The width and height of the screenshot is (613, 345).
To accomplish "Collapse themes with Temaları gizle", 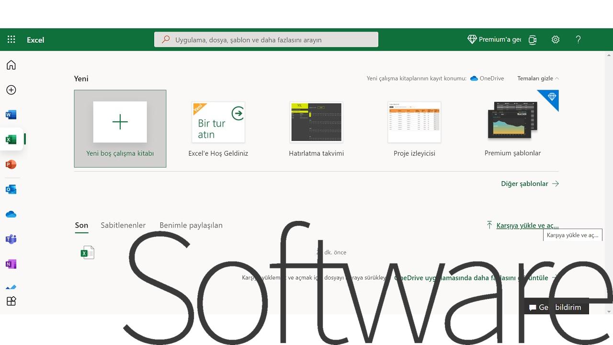I will [x=538, y=79].
